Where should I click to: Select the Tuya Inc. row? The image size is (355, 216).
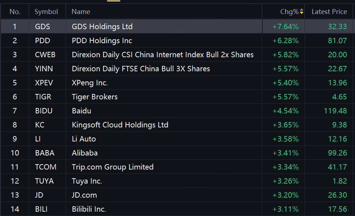(177, 181)
